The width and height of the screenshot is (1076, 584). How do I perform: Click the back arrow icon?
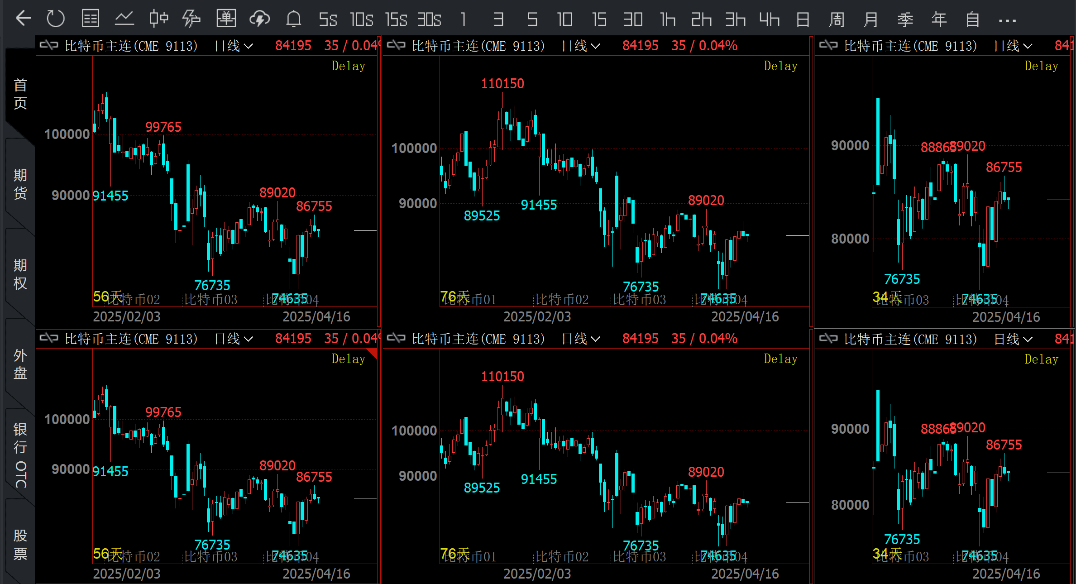23,19
